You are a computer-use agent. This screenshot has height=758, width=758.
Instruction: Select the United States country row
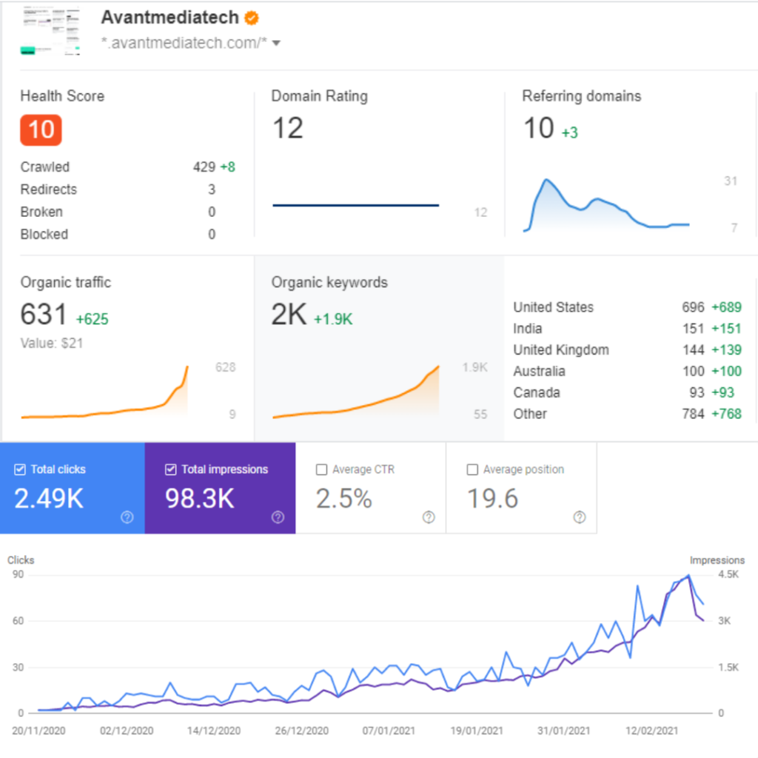(x=627, y=307)
